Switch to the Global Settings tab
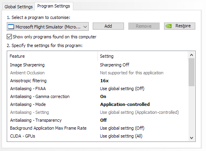The image size is (206, 151). pos(19,7)
